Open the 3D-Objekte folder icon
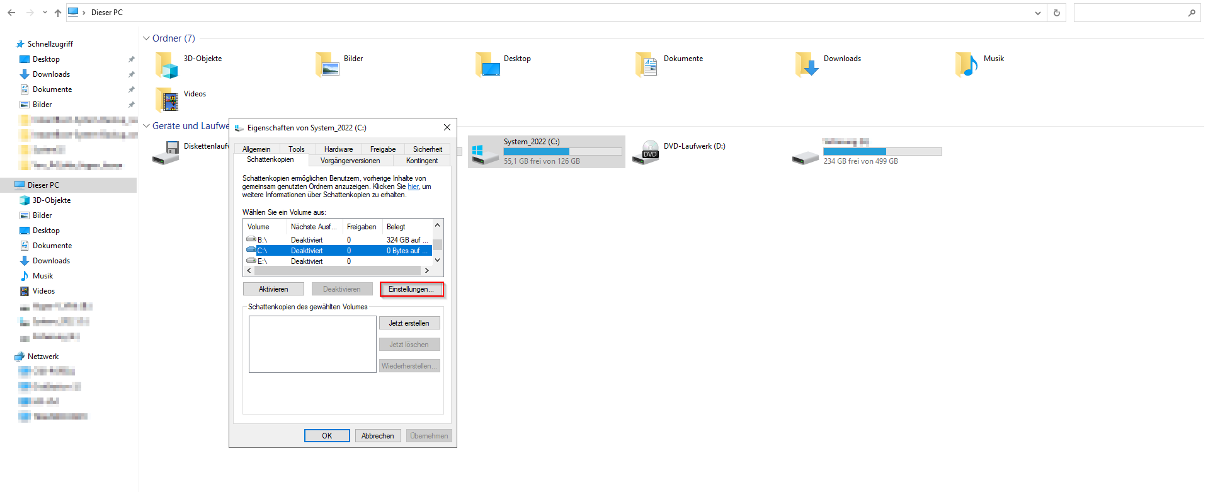 [x=167, y=65]
